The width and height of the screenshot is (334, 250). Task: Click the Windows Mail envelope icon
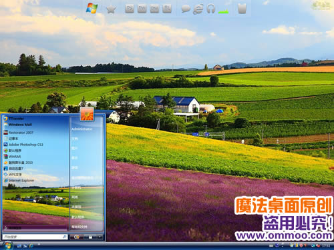click(5, 125)
